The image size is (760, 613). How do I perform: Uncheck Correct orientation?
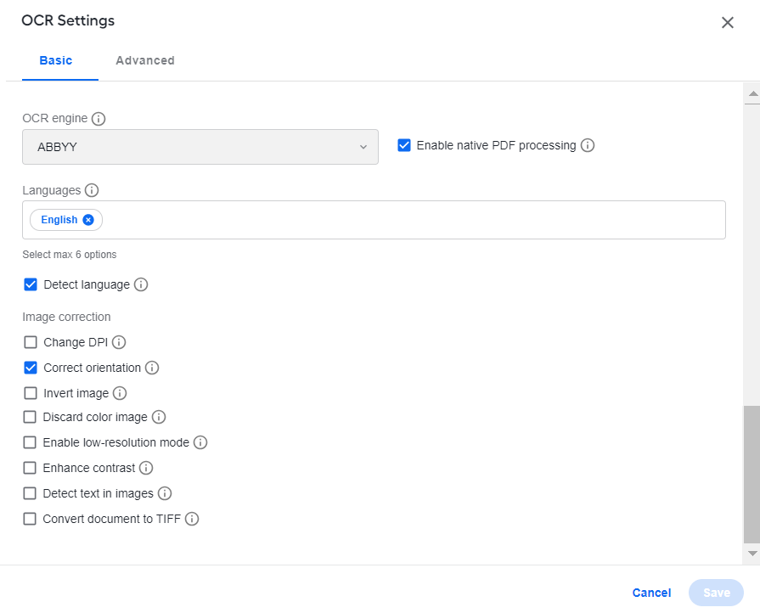coord(31,368)
